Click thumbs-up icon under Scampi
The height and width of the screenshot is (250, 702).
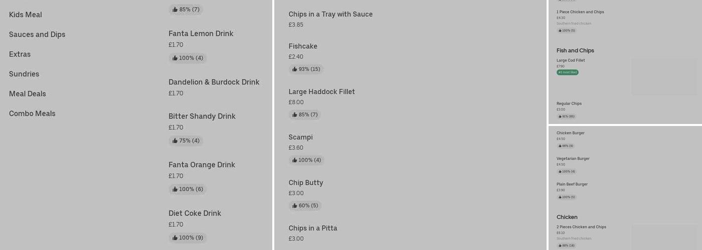[x=295, y=160]
